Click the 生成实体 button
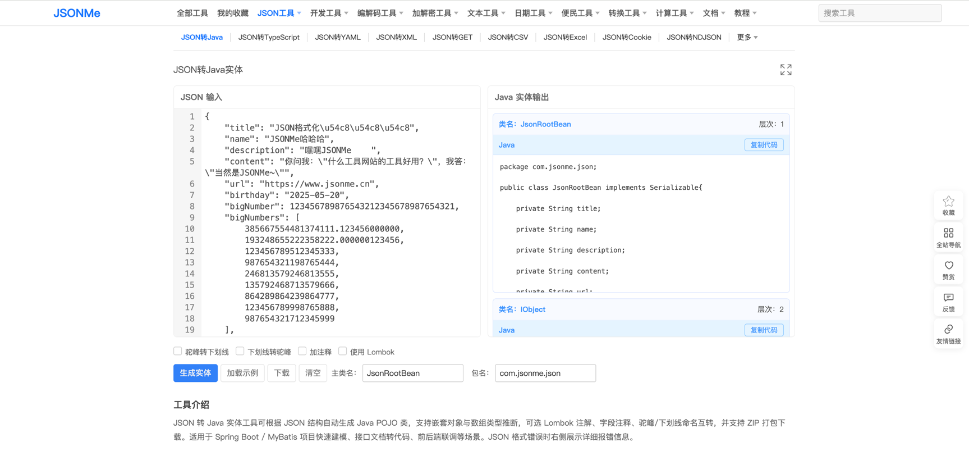This screenshot has width=969, height=451. click(195, 373)
